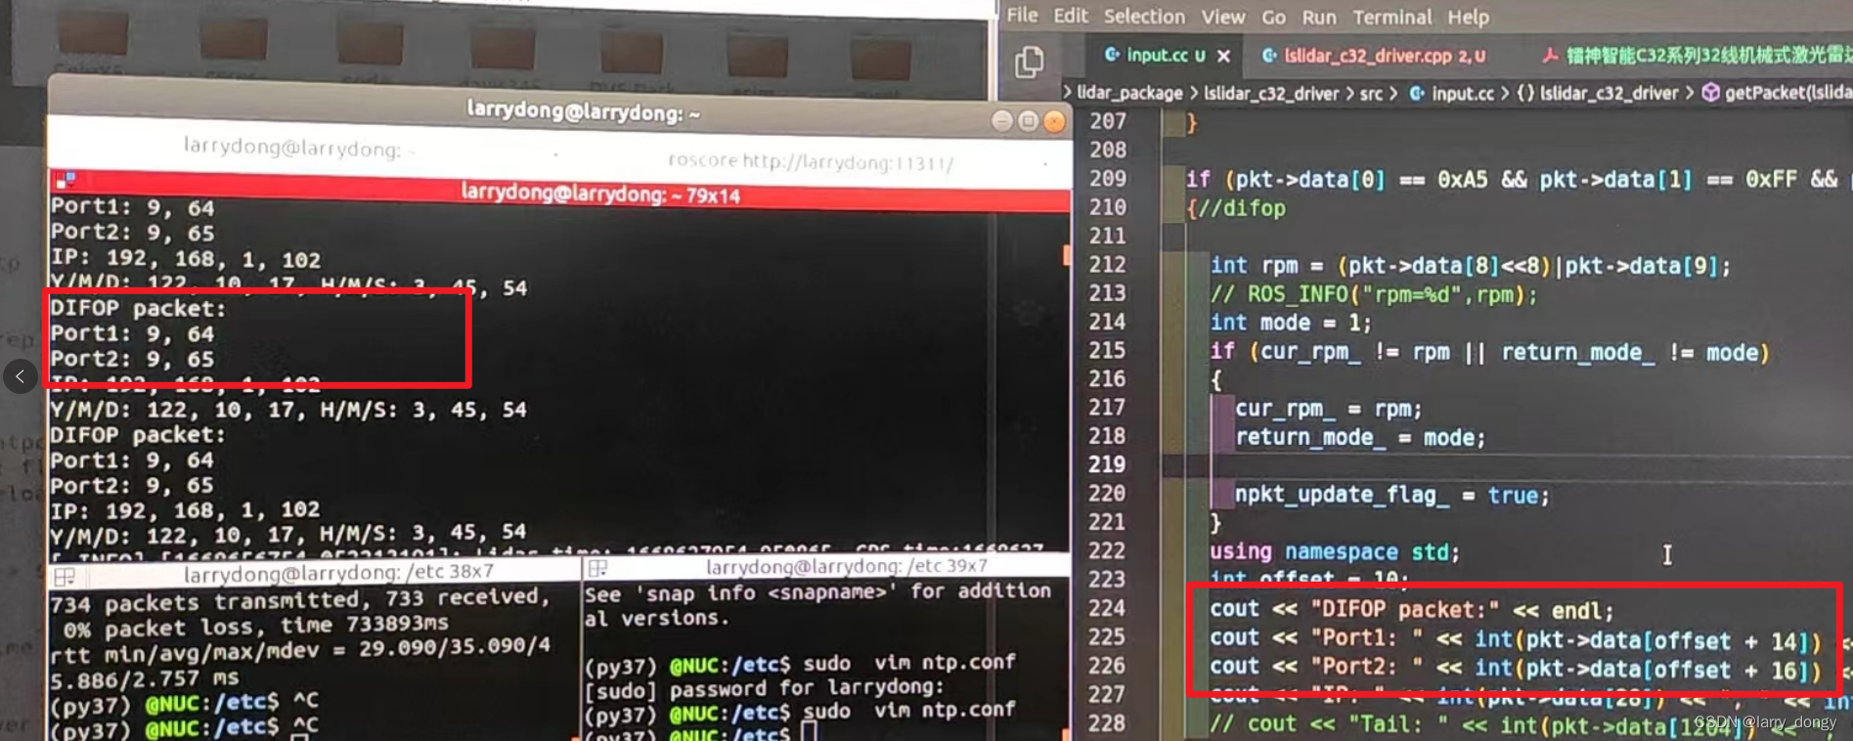Open the File menu in VS Code
1853x741 pixels.
pos(1022,16)
